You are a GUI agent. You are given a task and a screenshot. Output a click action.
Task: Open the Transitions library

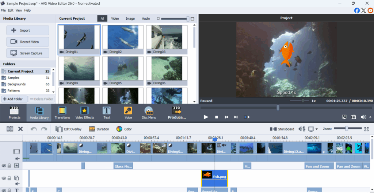tap(62, 113)
